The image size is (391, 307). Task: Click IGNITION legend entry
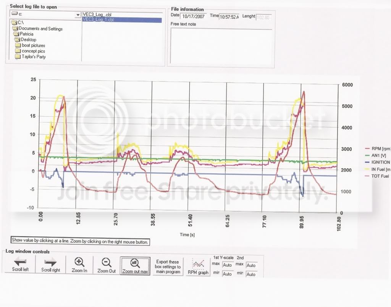378,162
